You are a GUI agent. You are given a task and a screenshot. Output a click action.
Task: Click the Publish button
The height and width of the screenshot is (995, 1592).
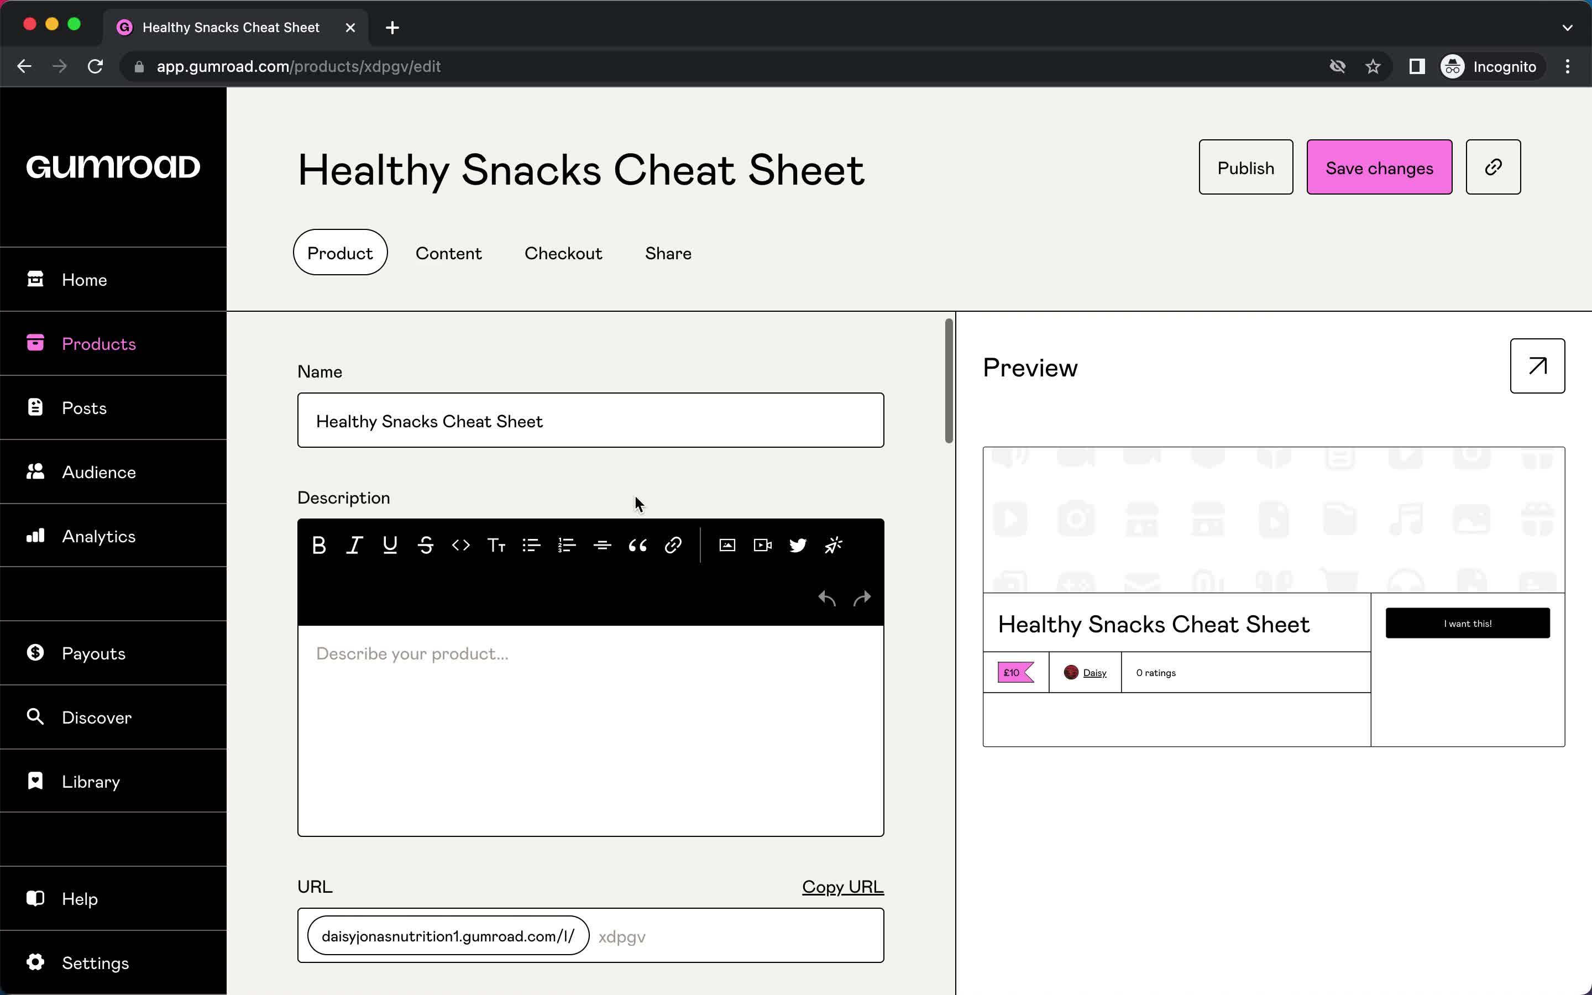point(1246,167)
